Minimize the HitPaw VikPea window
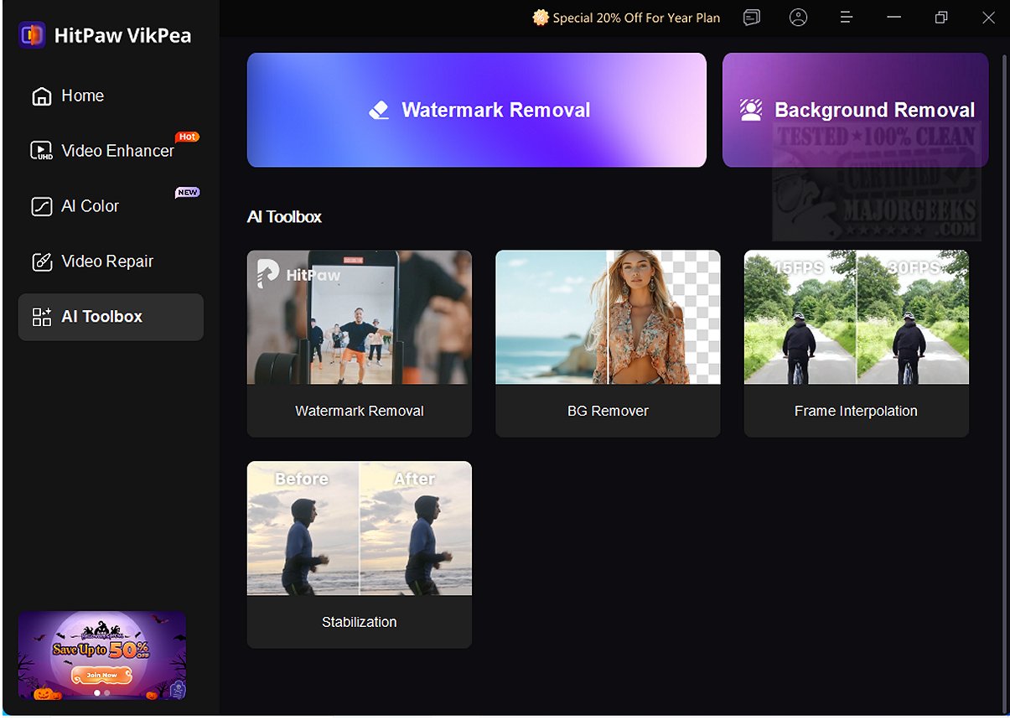 coord(893,18)
